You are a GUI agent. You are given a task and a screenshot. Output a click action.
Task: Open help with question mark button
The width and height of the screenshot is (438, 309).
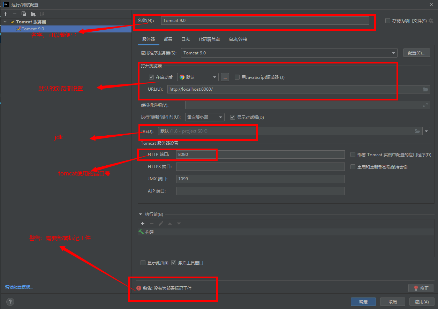click(x=10, y=302)
